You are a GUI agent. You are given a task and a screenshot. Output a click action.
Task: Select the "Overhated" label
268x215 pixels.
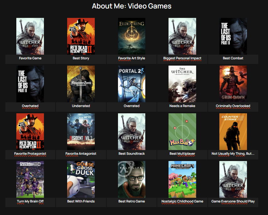(30, 106)
